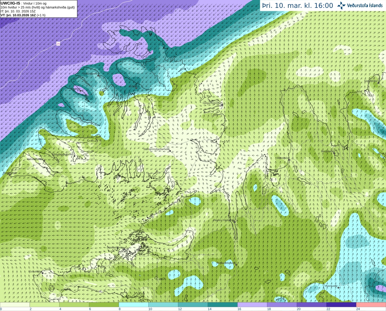The width and height of the screenshot is (386, 311).
Task: Click the VT: þri. 10.03.2026 16Z line
Action: point(23,15)
